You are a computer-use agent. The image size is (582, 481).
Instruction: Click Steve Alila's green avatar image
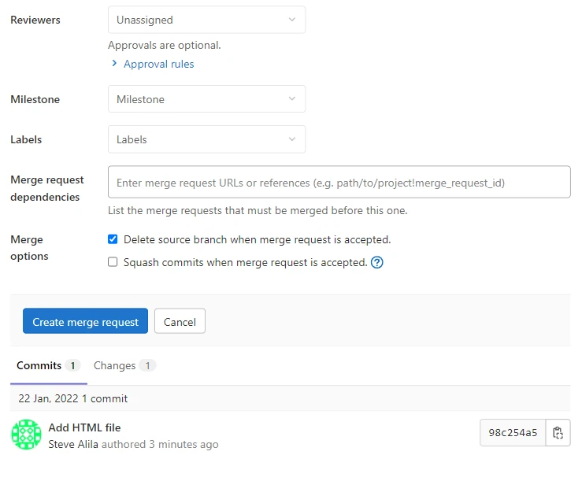[27, 435]
